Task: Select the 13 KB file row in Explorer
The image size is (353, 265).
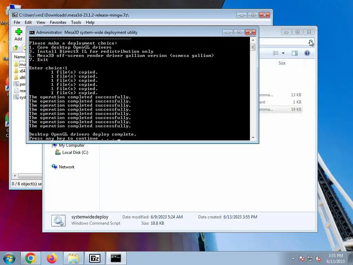Action: pyautogui.click(x=280, y=95)
